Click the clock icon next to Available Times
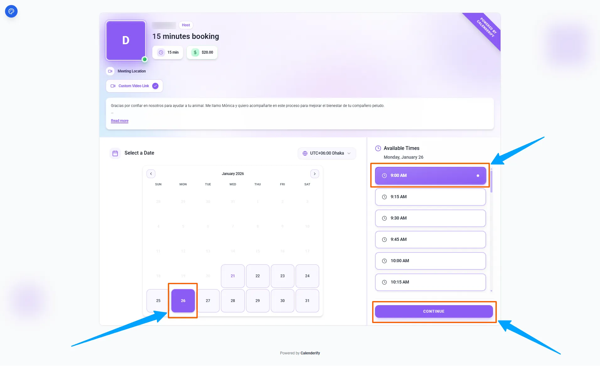600x366 pixels. coord(378,148)
